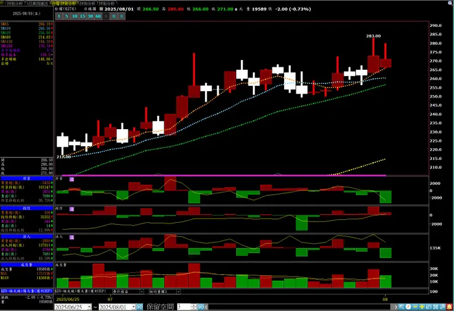Click the 290.0 price axis label

click(436, 26)
